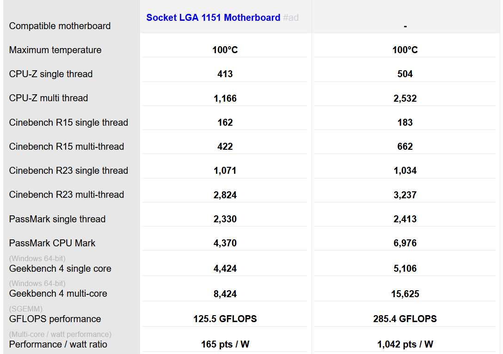Select the PassMark CPU Mark label
The width and height of the screenshot is (503, 354).
[x=52, y=243]
